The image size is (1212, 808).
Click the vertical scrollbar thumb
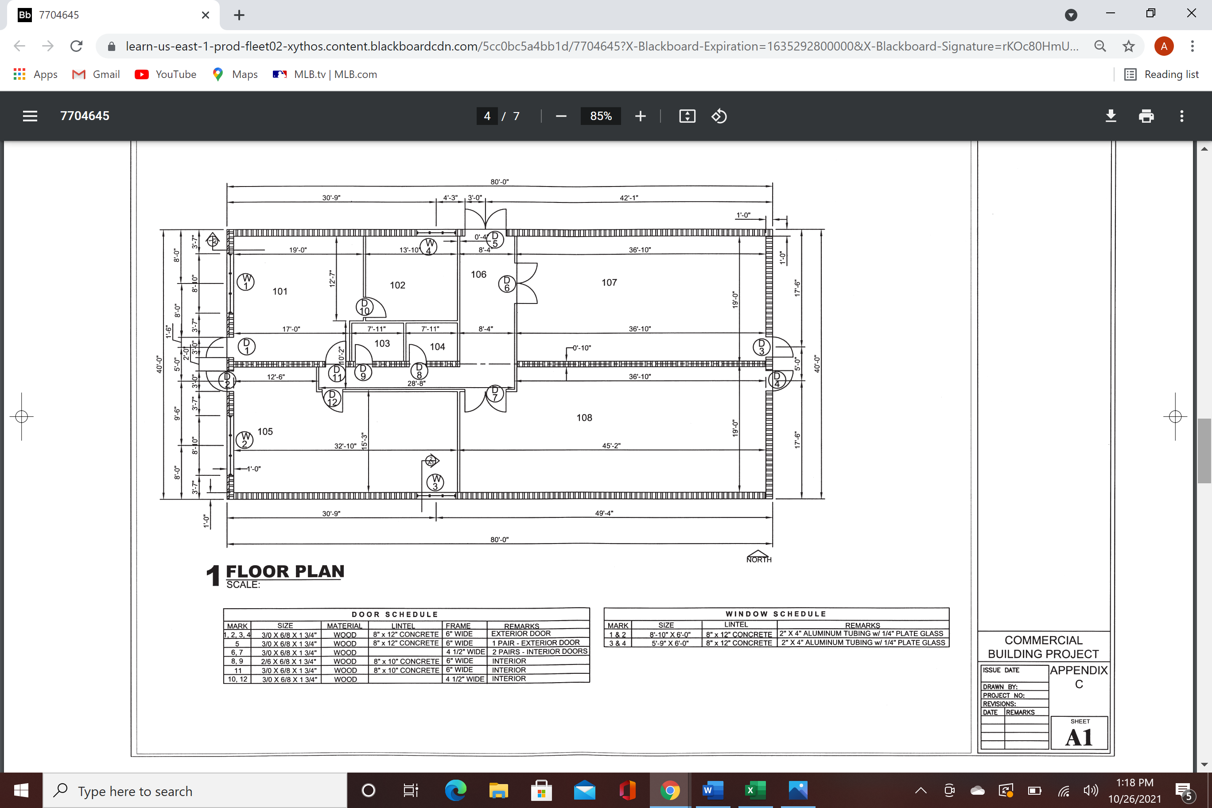(x=1204, y=451)
